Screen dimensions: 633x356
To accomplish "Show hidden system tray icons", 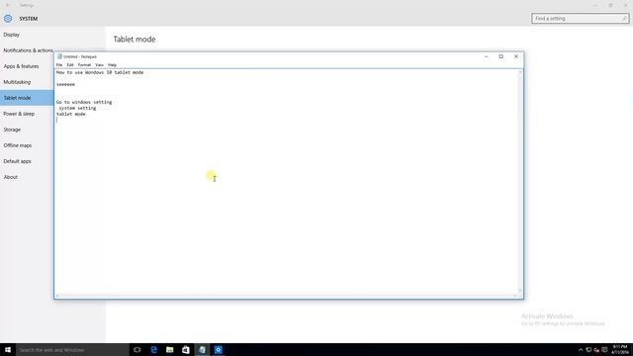I will point(581,350).
